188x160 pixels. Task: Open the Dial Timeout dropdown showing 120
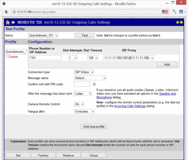tap(93, 58)
